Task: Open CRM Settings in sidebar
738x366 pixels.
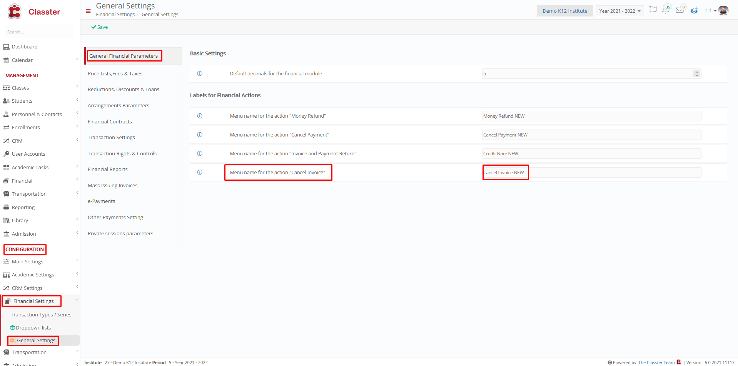Action: click(x=27, y=288)
